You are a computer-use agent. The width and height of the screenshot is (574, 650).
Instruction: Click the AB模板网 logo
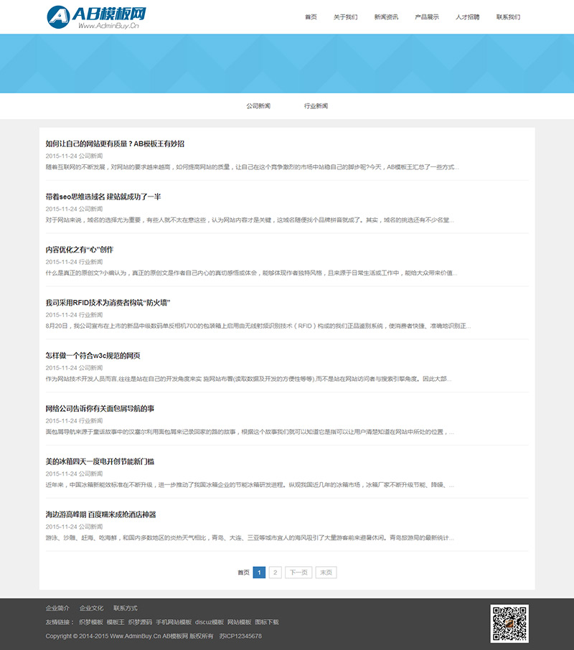point(97,17)
